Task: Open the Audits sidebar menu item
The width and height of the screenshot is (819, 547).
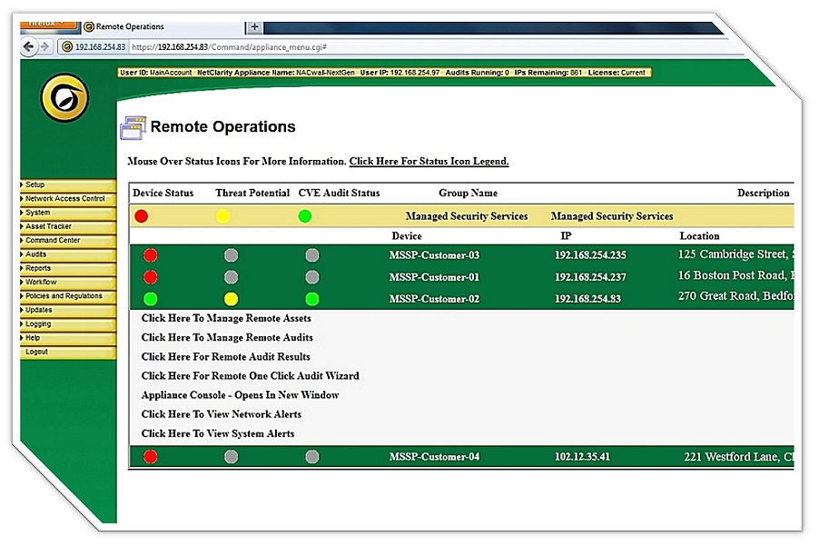Action: pyautogui.click(x=67, y=254)
